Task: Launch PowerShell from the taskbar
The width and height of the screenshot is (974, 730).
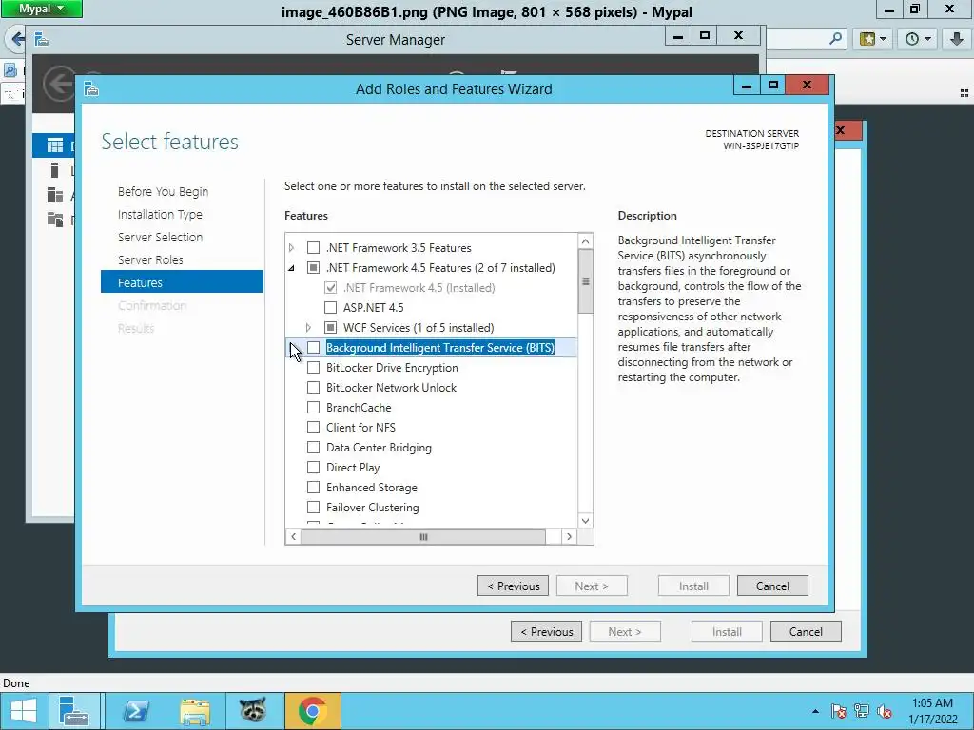Action: [x=135, y=711]
